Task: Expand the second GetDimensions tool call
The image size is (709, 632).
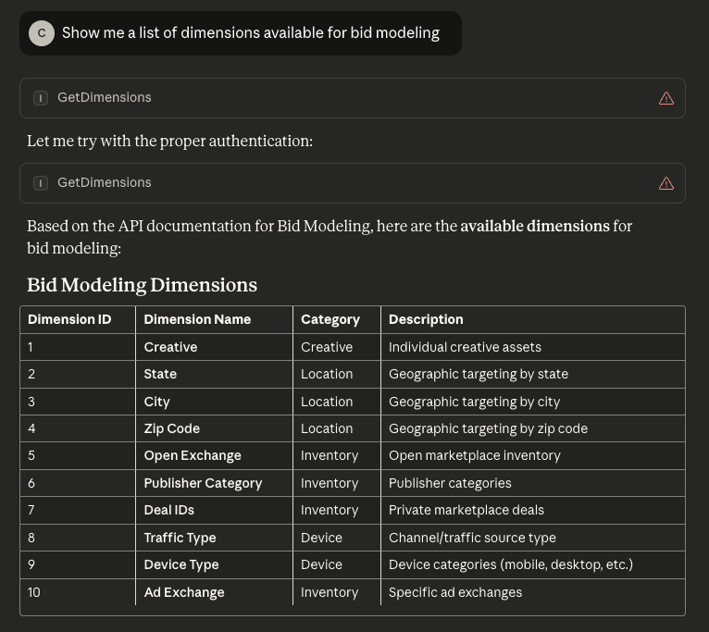Action: 353,183
